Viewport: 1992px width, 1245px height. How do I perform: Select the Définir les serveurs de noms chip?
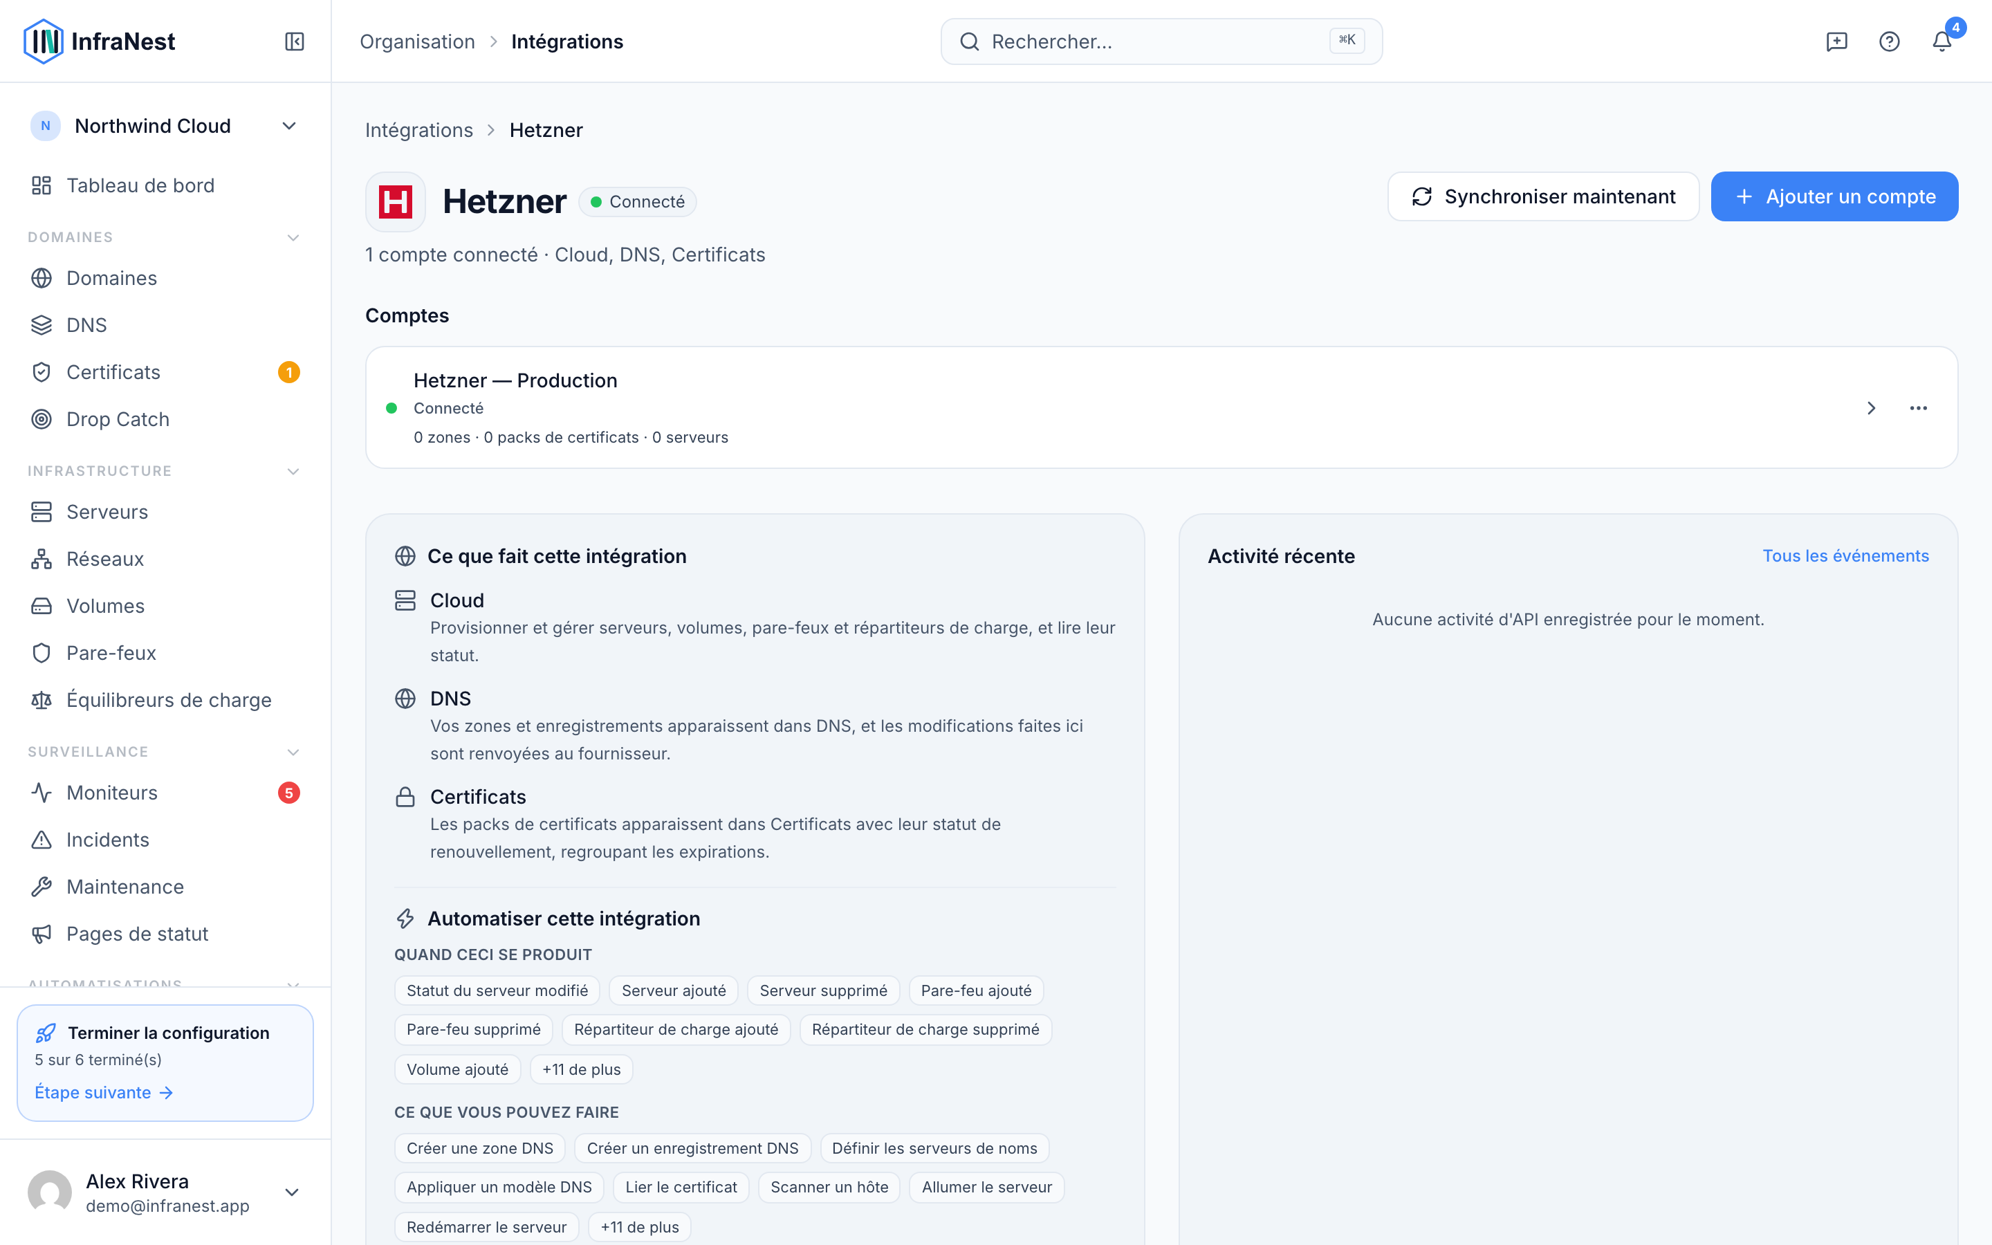tap(934, 1149)
